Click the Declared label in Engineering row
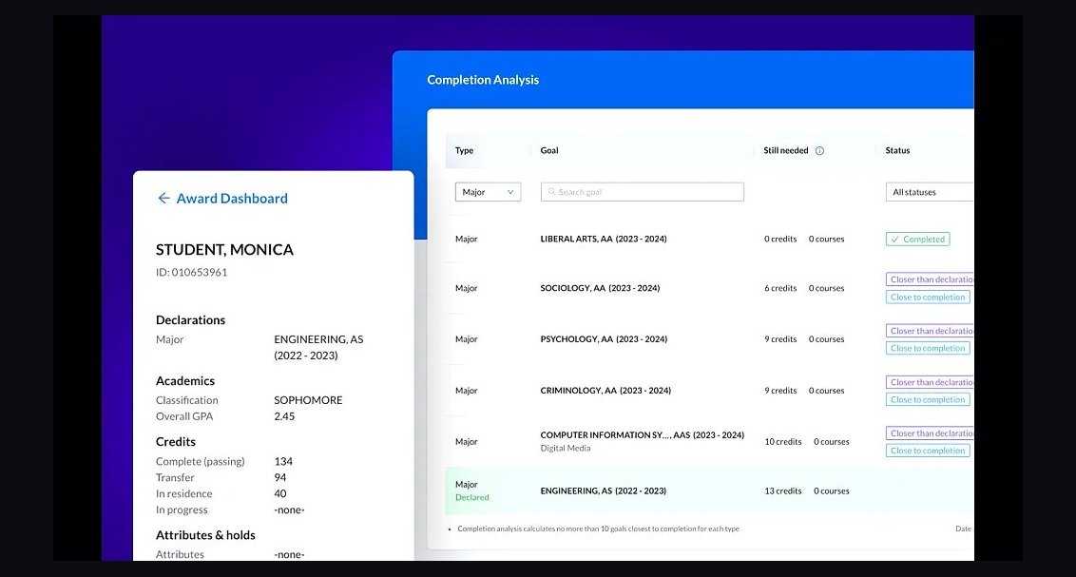Image resolution: width=1076 pixels, height=577 pixels. [x=472, y=497]
